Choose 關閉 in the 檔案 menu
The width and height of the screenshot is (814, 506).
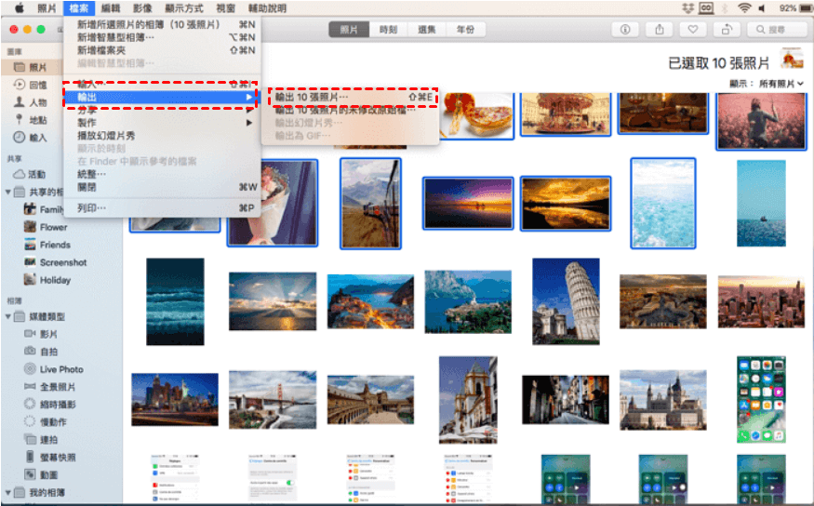(x=162, y=187)
